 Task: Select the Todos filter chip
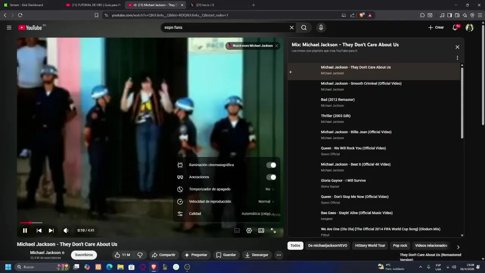(x=295, y=245)
